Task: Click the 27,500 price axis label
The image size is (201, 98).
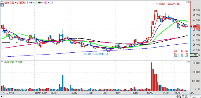Action: point(196,40)
